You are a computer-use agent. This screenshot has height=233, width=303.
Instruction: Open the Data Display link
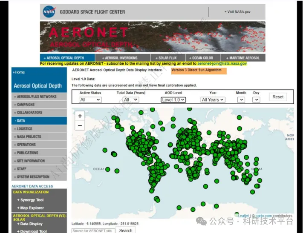coord(30,224)
